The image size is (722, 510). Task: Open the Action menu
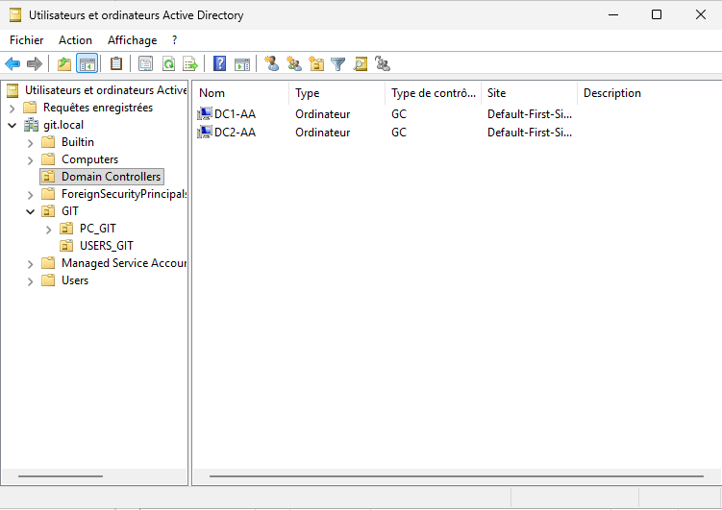click(75, 40)
